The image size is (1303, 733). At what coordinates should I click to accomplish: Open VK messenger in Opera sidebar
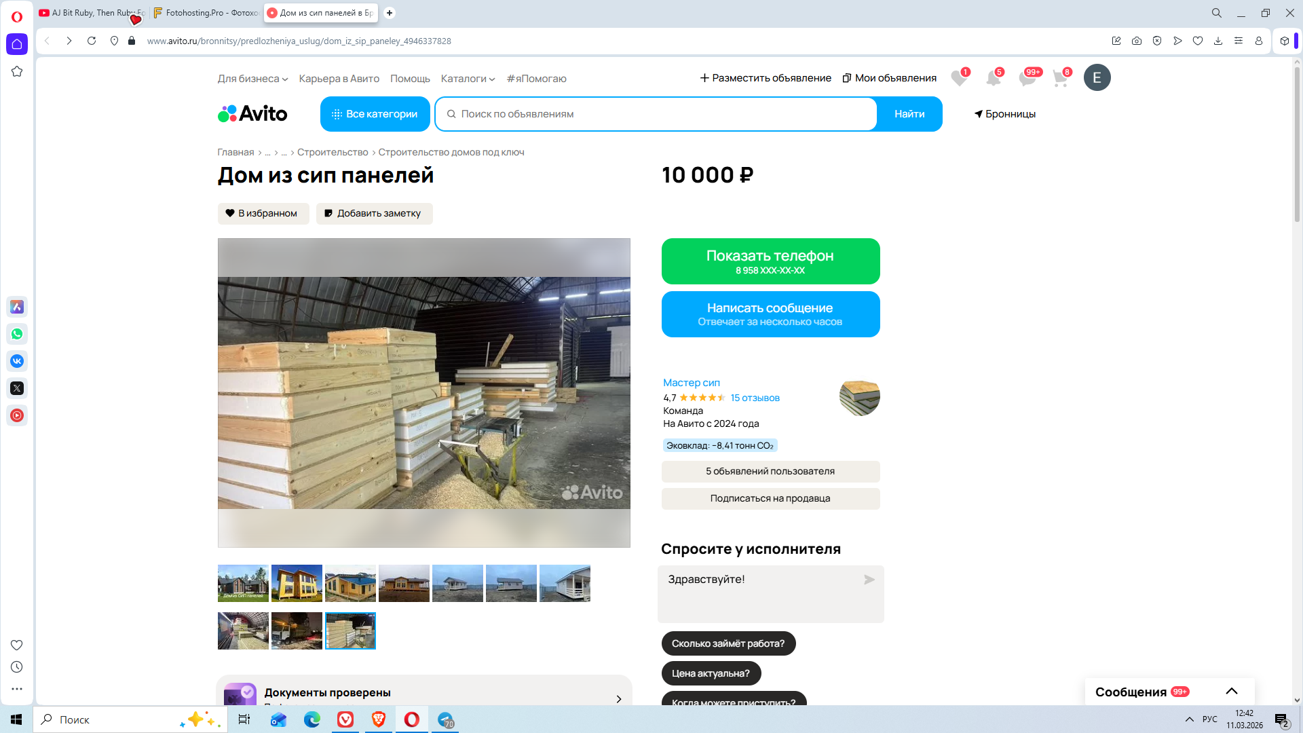click(17, 361)
